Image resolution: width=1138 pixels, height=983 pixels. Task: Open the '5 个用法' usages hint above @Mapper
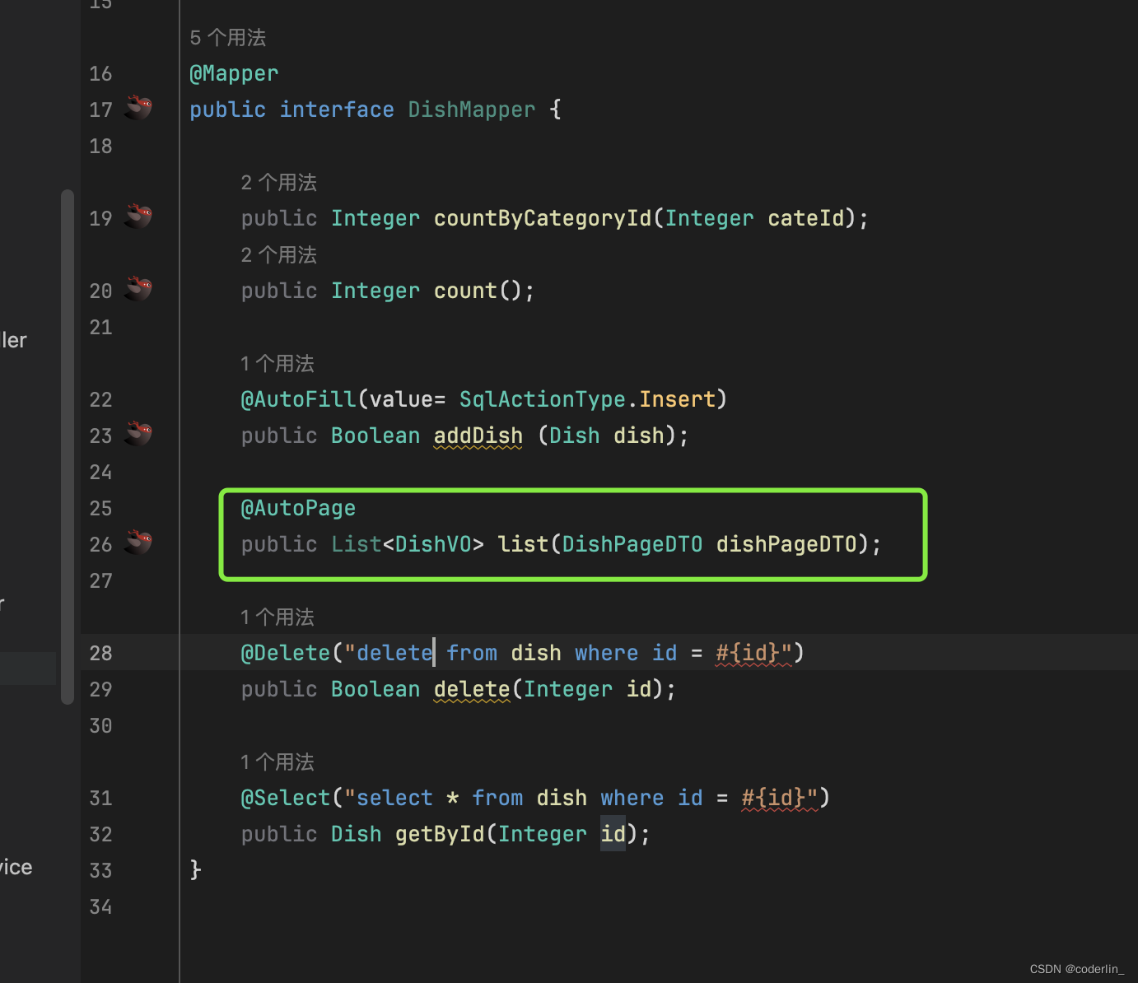coord(228,38)
